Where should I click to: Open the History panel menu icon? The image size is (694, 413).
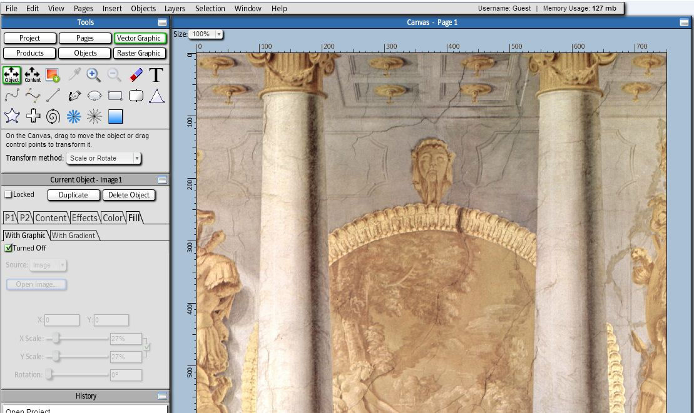[163, 396]
